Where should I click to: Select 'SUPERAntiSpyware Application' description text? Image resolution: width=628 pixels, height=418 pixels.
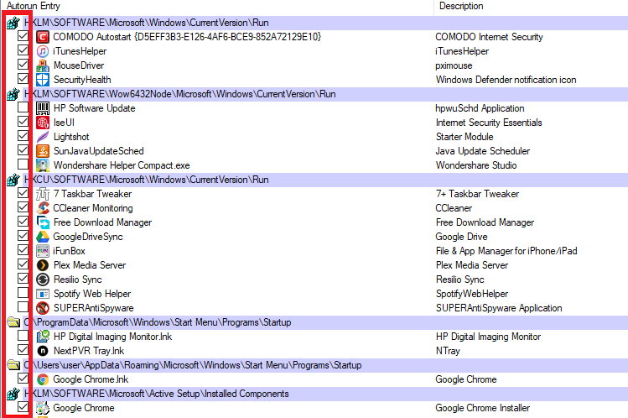click(499, 308)
